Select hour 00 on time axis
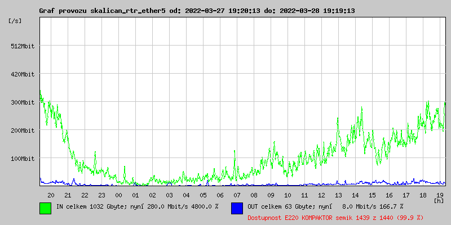This screenshot has width=451, height=225. pos(118,195)
